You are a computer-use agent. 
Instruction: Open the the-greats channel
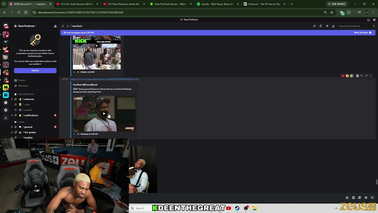(30, 133)
